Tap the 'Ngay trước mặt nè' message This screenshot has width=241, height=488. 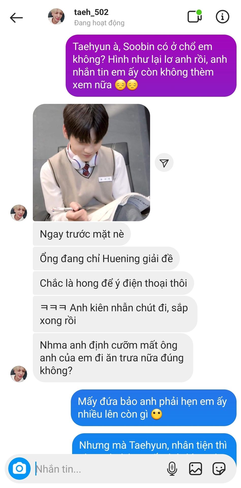(x=82, y=234)
